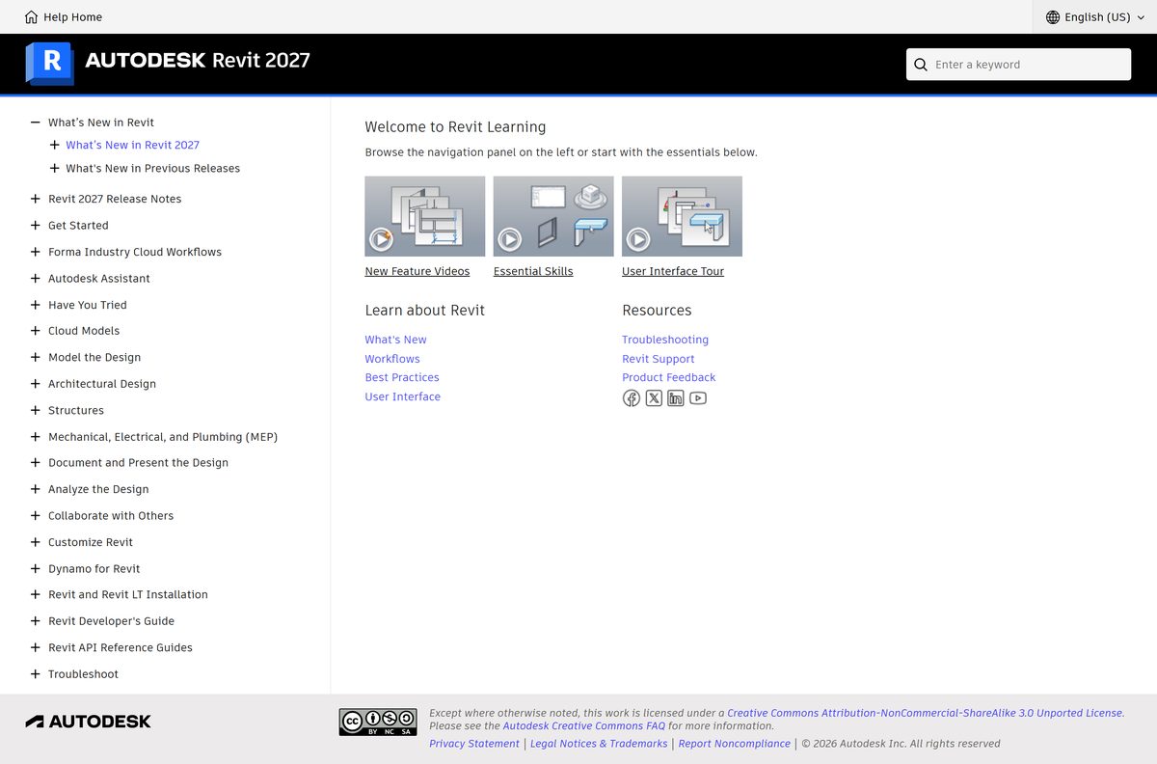Open the New Feature Videos link

[x=417, y=271]
